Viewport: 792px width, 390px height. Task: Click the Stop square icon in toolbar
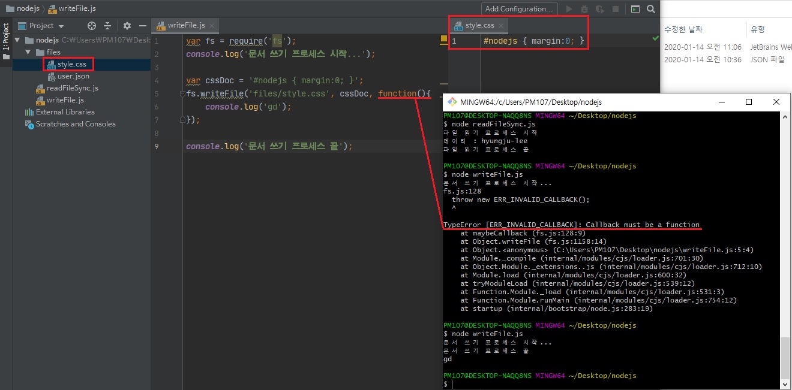[x=615, y=9]
